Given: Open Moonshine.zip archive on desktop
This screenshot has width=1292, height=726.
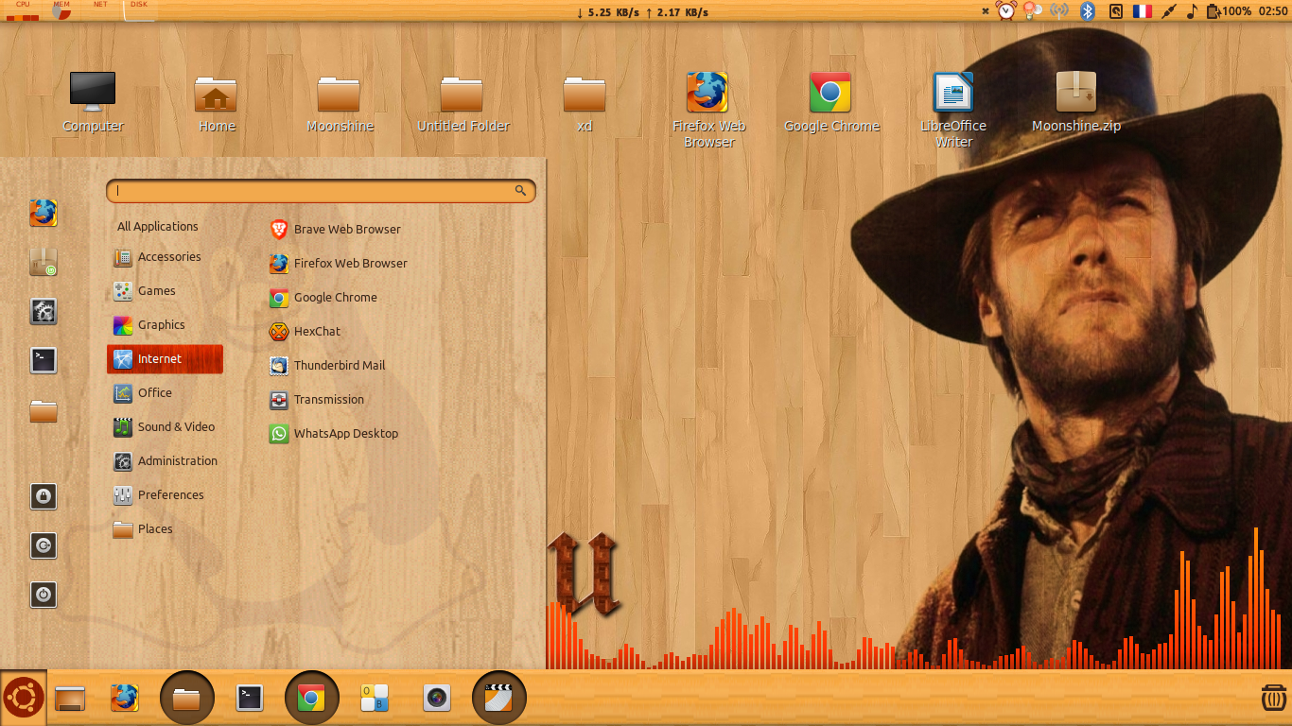Looking at the screenshot, I should 1076,101.
